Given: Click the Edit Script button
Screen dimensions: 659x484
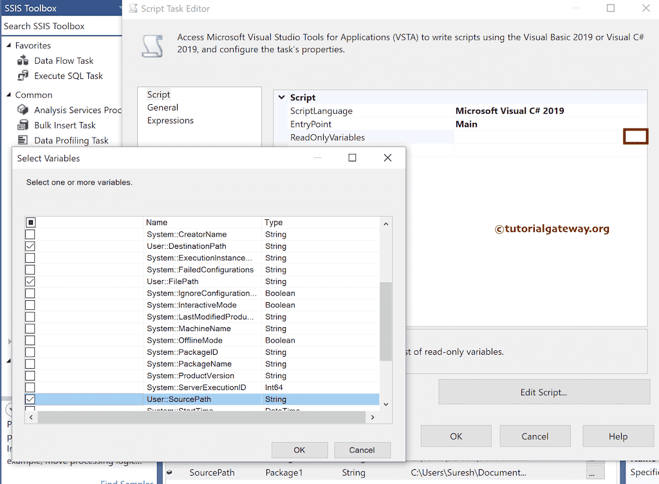Looking at the screenshot, I should (x=544, y=392).
